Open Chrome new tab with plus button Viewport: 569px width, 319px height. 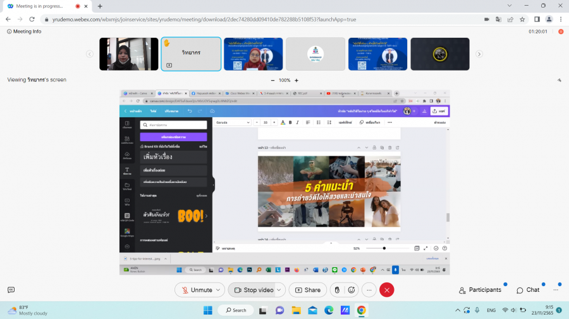(100, 6)
